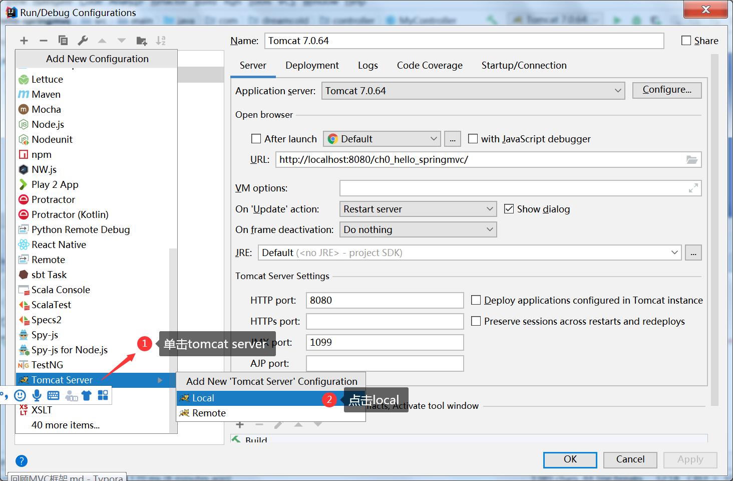Click the HTTP port field showing 8080
The image size is (733, 481).
(x=385, y=300)
